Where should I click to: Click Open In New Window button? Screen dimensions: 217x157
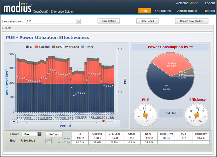click(x=192, y=21)
